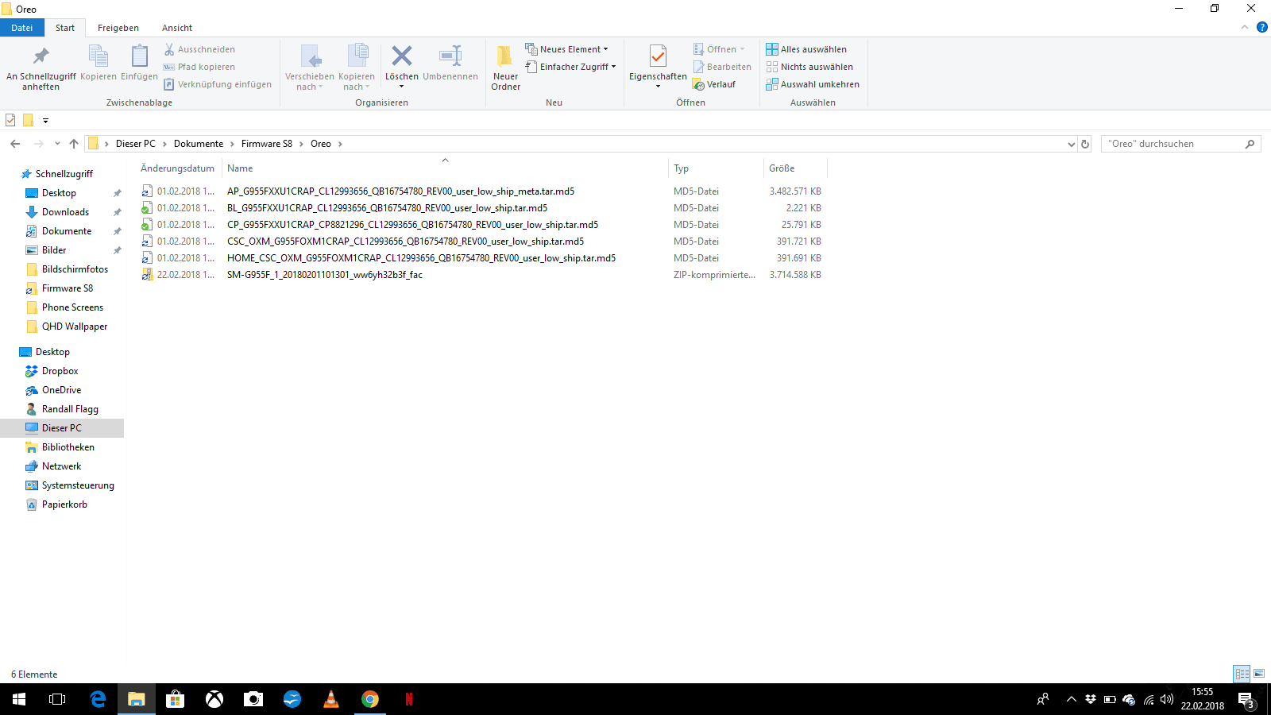Image resolution: width=1271 pixels, height=715 pixels.
Task: Click Nichts auswählen command
Action: tap(809, 67)
